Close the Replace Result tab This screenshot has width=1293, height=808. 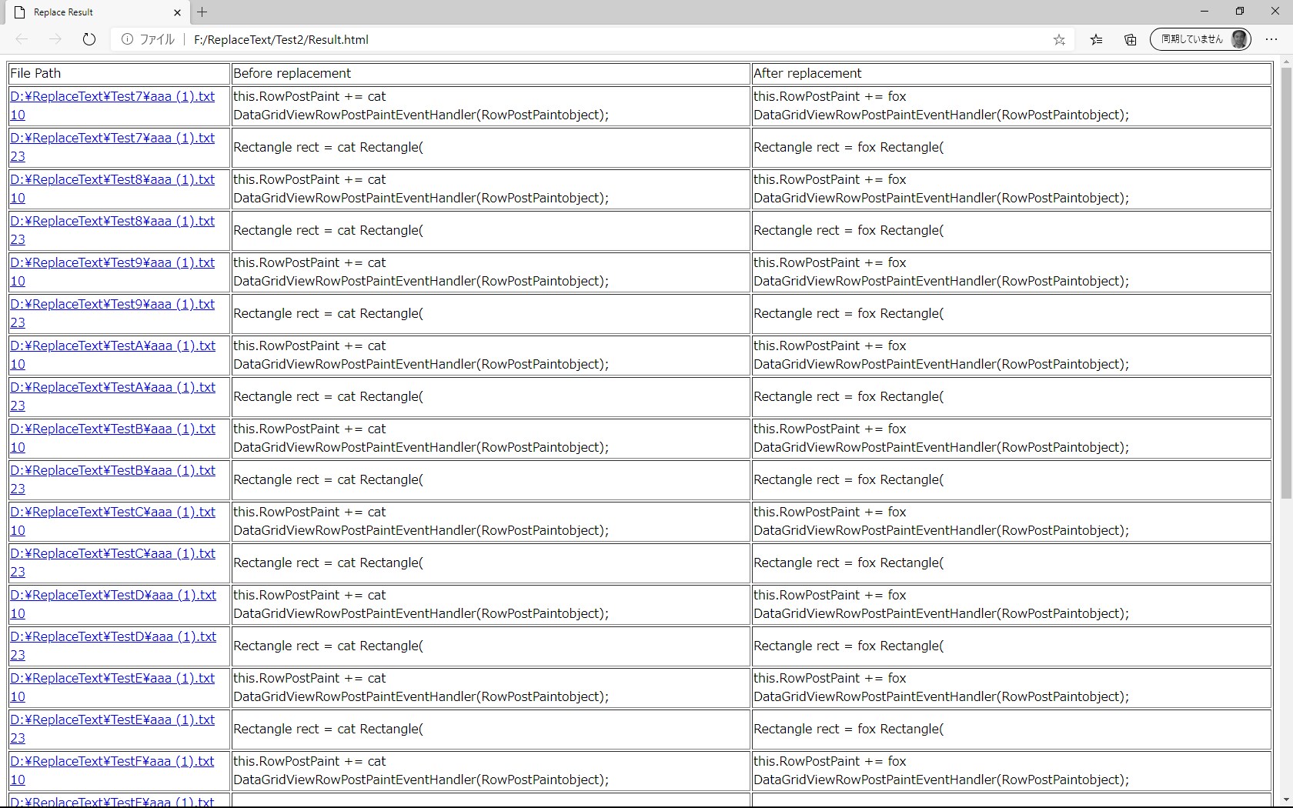177,12
